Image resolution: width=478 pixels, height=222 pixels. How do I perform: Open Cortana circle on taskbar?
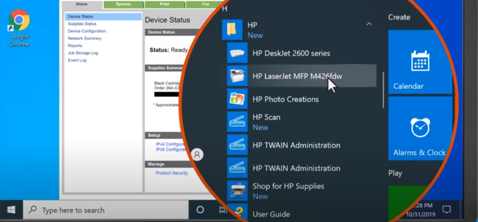(200, 209)
